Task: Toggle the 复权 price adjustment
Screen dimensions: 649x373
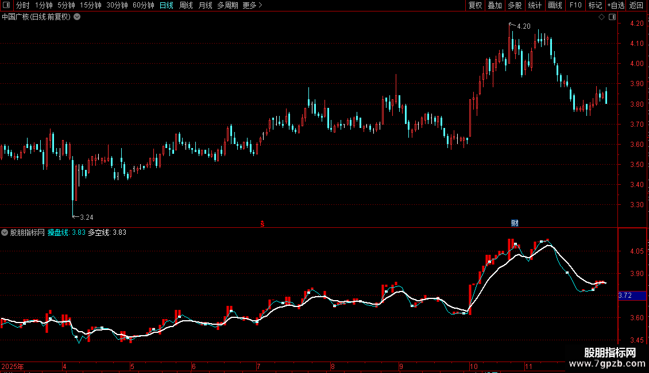Action: click(475, 5)
